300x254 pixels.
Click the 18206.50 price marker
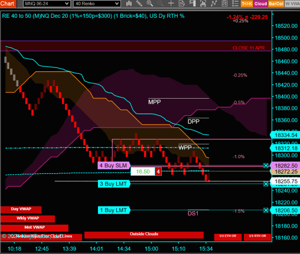pyautogui.click(x=285, y=210)
